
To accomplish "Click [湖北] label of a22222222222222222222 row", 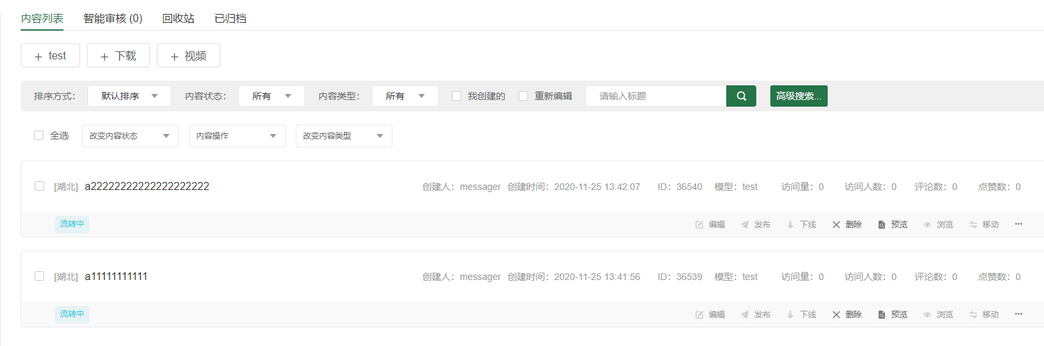I will [66, 187].
